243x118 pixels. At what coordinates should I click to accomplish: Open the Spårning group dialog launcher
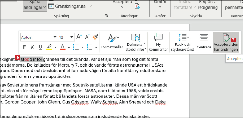point(106,16)
